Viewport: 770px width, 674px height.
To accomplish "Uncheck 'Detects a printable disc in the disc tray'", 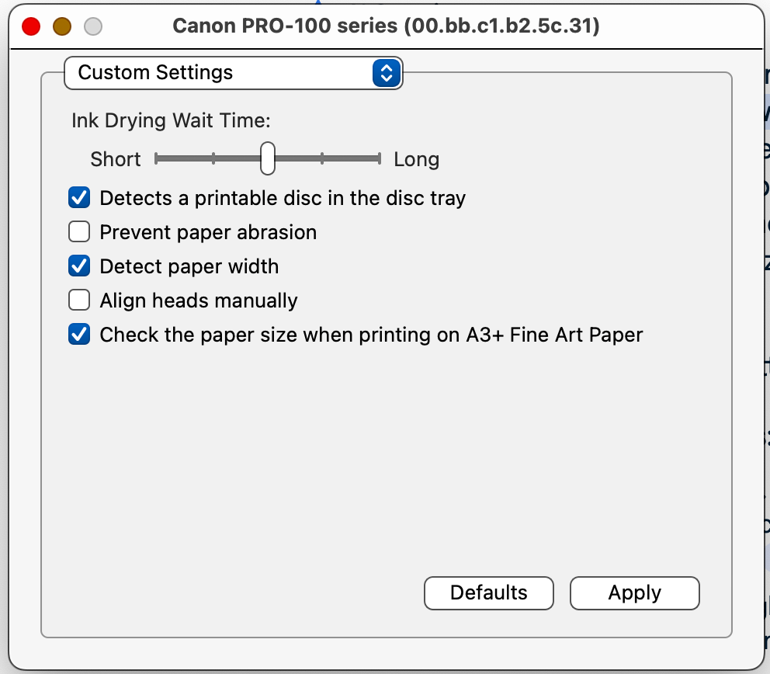I will pyautogui.click(x=78, y=198).
